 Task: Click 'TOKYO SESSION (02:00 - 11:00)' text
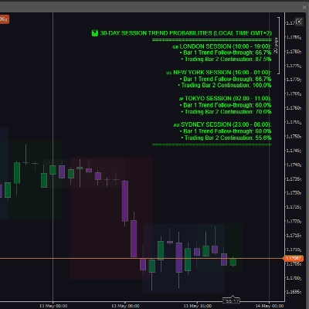(228, 99)
